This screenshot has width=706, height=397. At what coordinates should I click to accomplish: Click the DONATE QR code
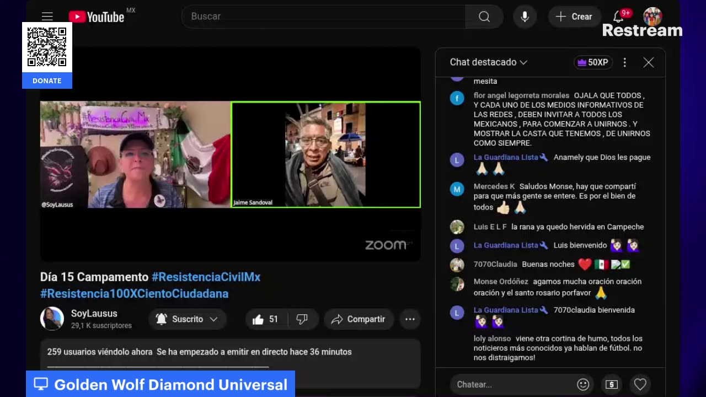47,47
